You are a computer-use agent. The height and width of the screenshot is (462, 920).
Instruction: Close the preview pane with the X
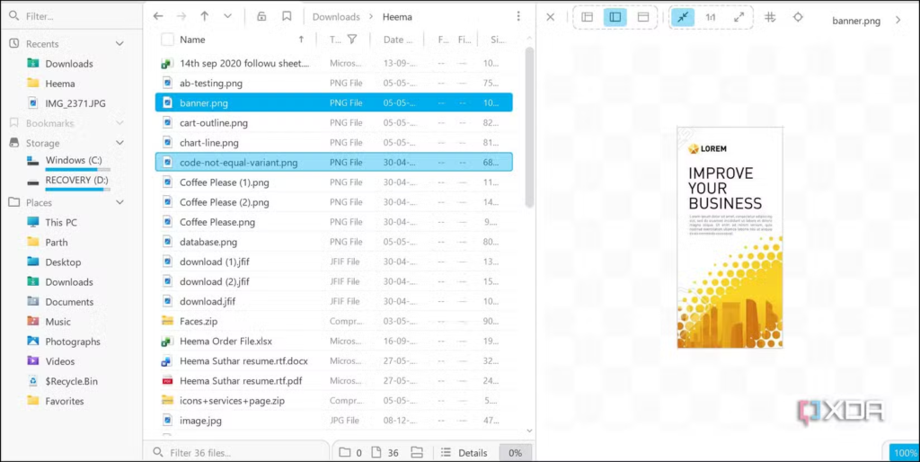point(551,17)
